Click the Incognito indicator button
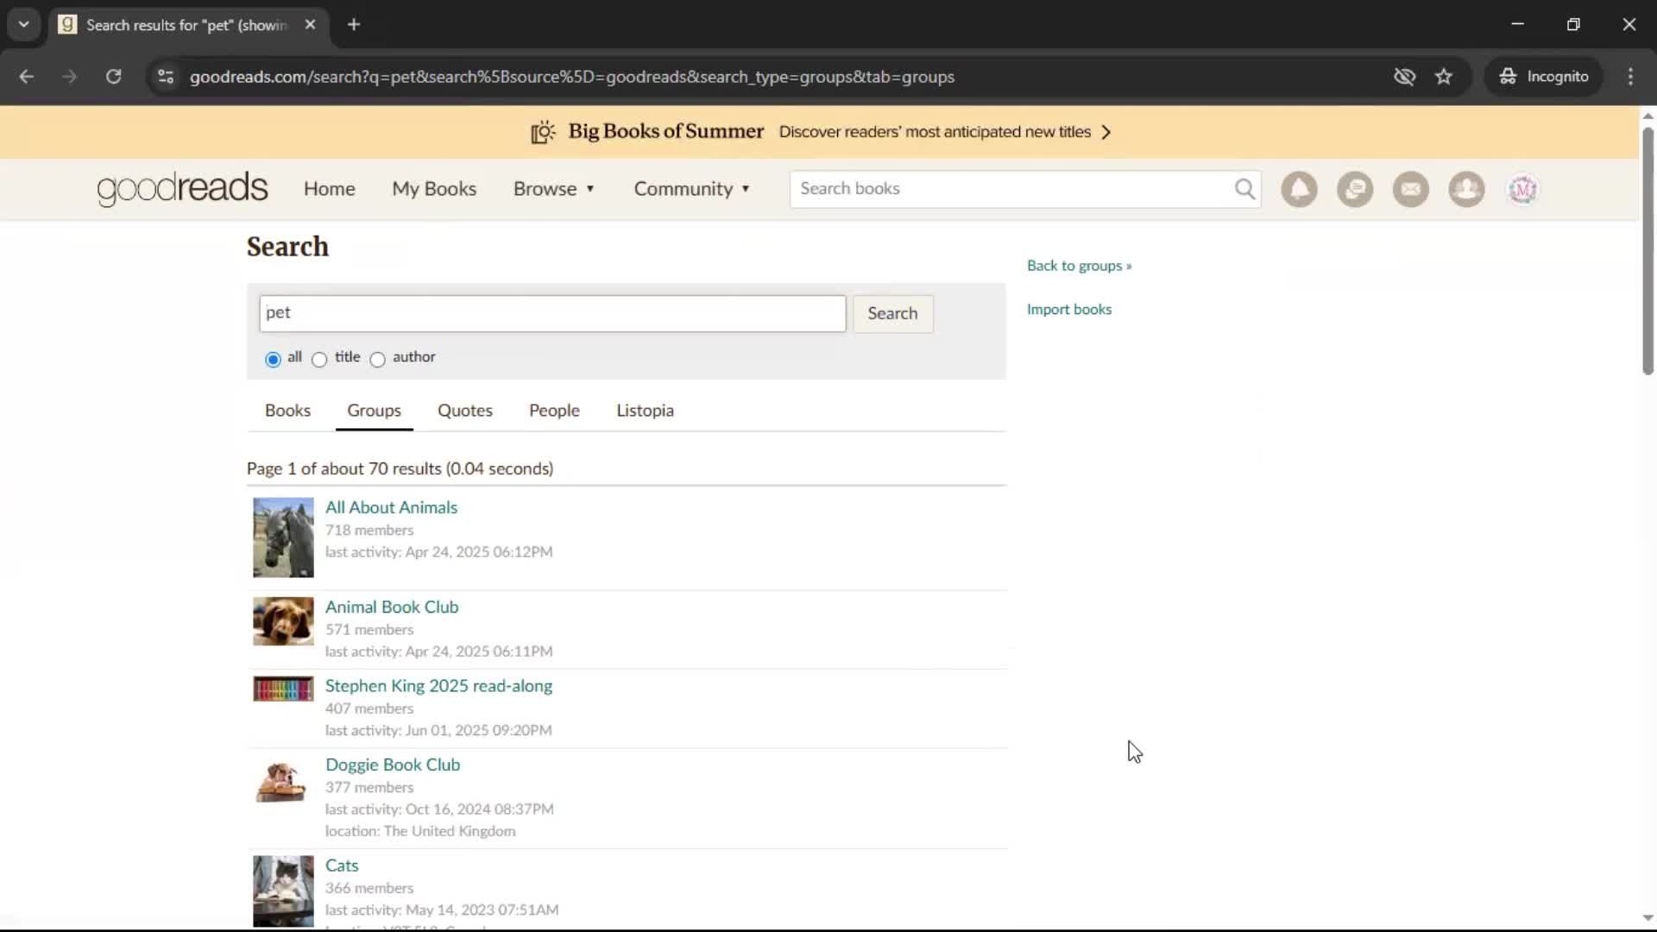This screenshot has height=932, width=1657. tap(1544, 77)
